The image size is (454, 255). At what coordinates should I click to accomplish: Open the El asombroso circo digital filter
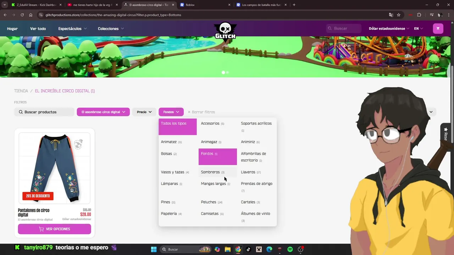click(103, 112)
